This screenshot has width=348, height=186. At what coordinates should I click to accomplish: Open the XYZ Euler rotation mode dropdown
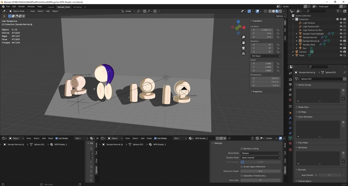(266, 56)
